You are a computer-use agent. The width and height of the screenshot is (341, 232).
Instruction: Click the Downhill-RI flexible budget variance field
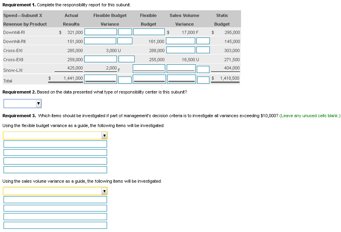[x=100, y=32]
